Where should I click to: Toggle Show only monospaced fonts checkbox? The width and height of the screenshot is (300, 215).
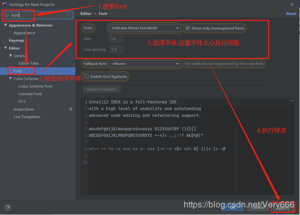[x=188, y=28]
